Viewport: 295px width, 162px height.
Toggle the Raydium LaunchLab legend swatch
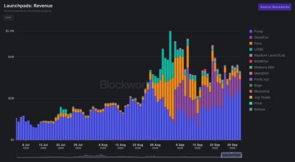[x=251, y=55]
